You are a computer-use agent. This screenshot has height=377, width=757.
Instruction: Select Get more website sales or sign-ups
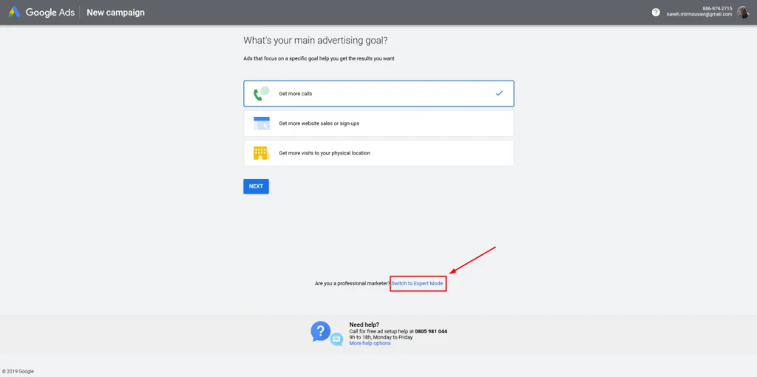point(378,123)
